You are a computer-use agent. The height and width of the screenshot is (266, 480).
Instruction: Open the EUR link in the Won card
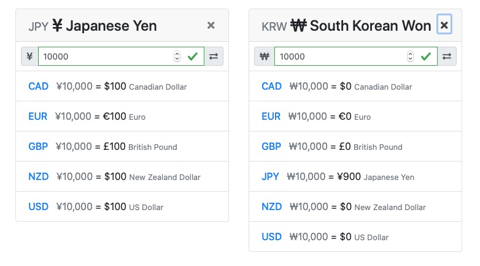(x=271, y=117)
